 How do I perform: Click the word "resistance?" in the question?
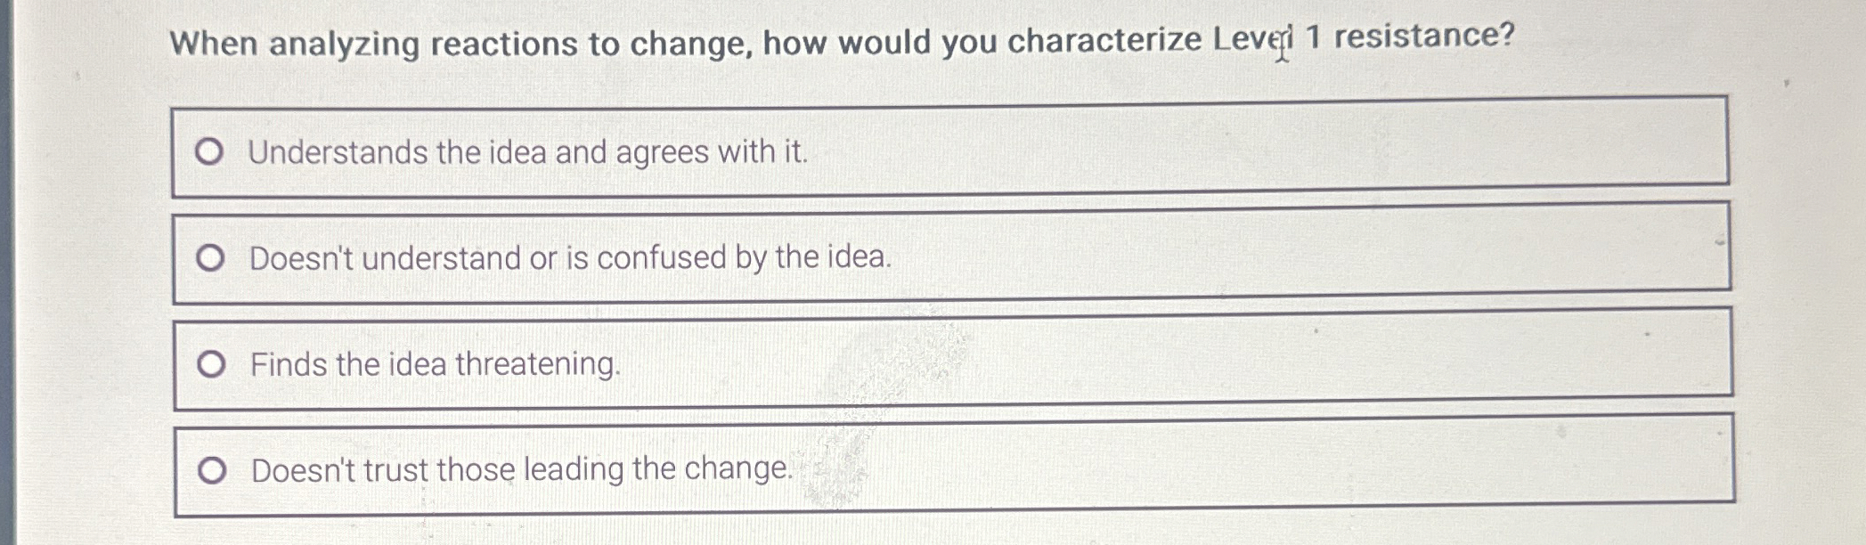pos(1423,36)
